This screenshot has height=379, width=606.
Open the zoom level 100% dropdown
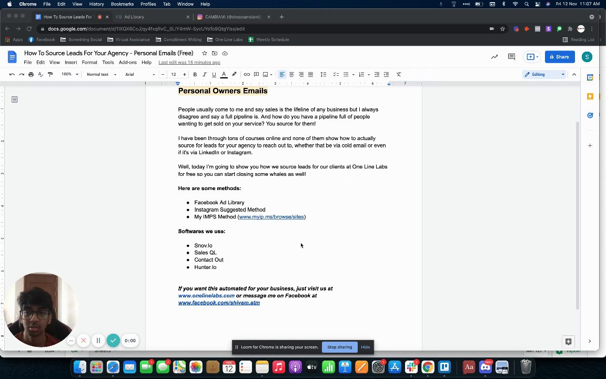[x=70, y=74]
